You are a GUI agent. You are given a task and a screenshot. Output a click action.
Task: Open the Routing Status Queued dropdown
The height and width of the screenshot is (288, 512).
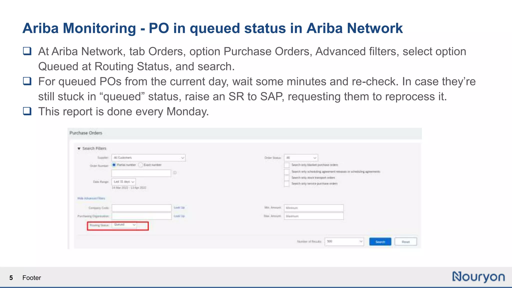(x=124, y=225)
